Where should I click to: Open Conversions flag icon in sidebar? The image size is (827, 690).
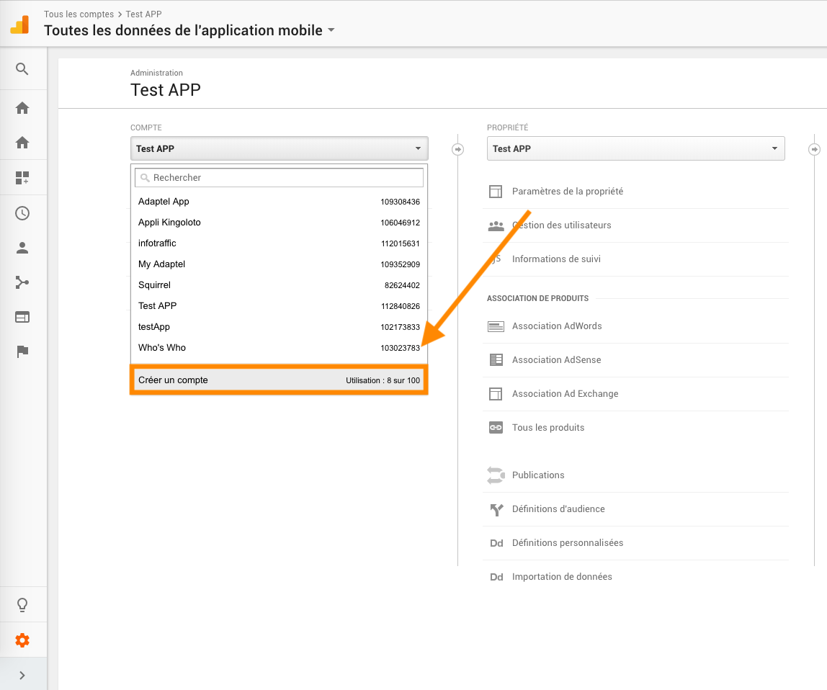(22, 351)
